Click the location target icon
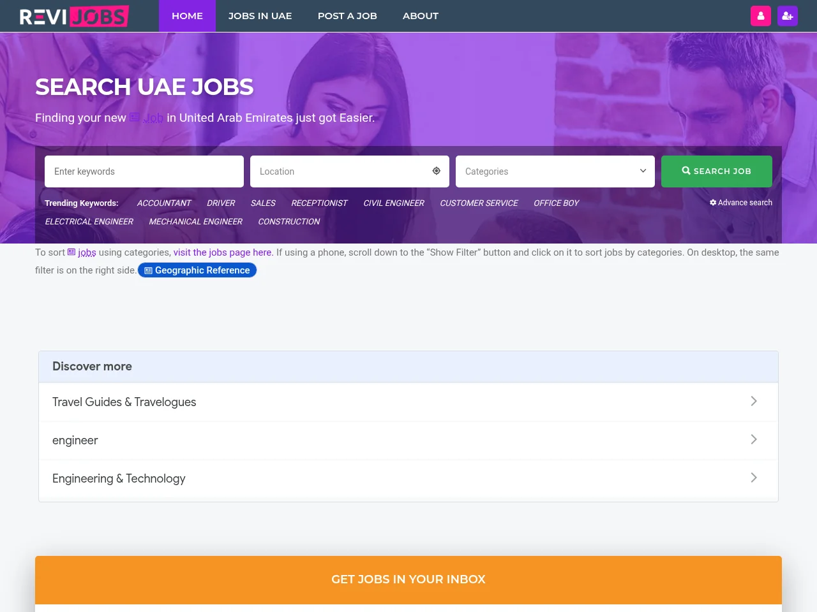This screenshot has height=612, width=817. 437,171
